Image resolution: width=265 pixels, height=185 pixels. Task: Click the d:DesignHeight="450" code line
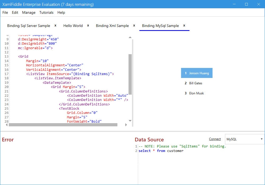[38, 39]
